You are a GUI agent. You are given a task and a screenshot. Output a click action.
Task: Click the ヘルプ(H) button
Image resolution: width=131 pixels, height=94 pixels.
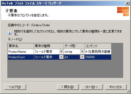point(15,87)
